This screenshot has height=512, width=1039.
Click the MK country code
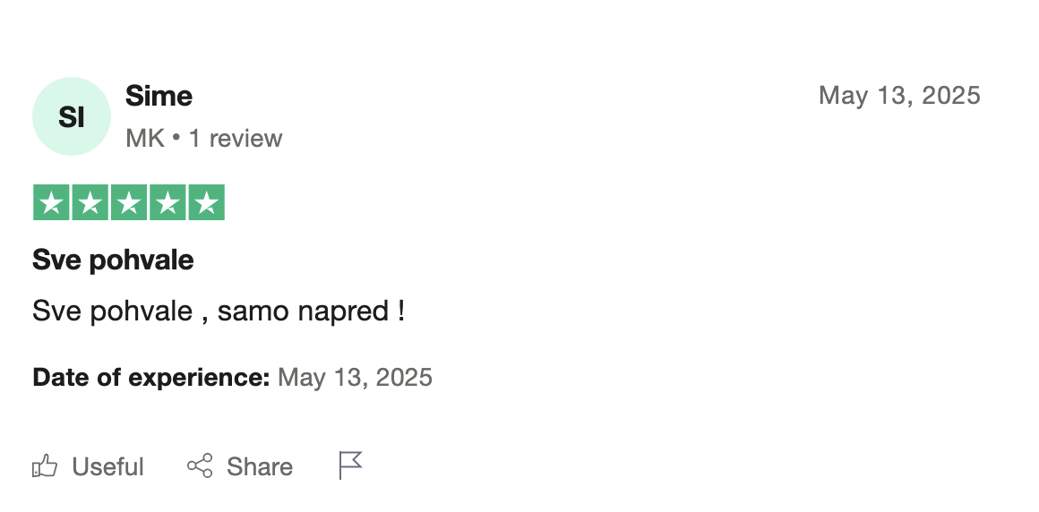point(144,139)
